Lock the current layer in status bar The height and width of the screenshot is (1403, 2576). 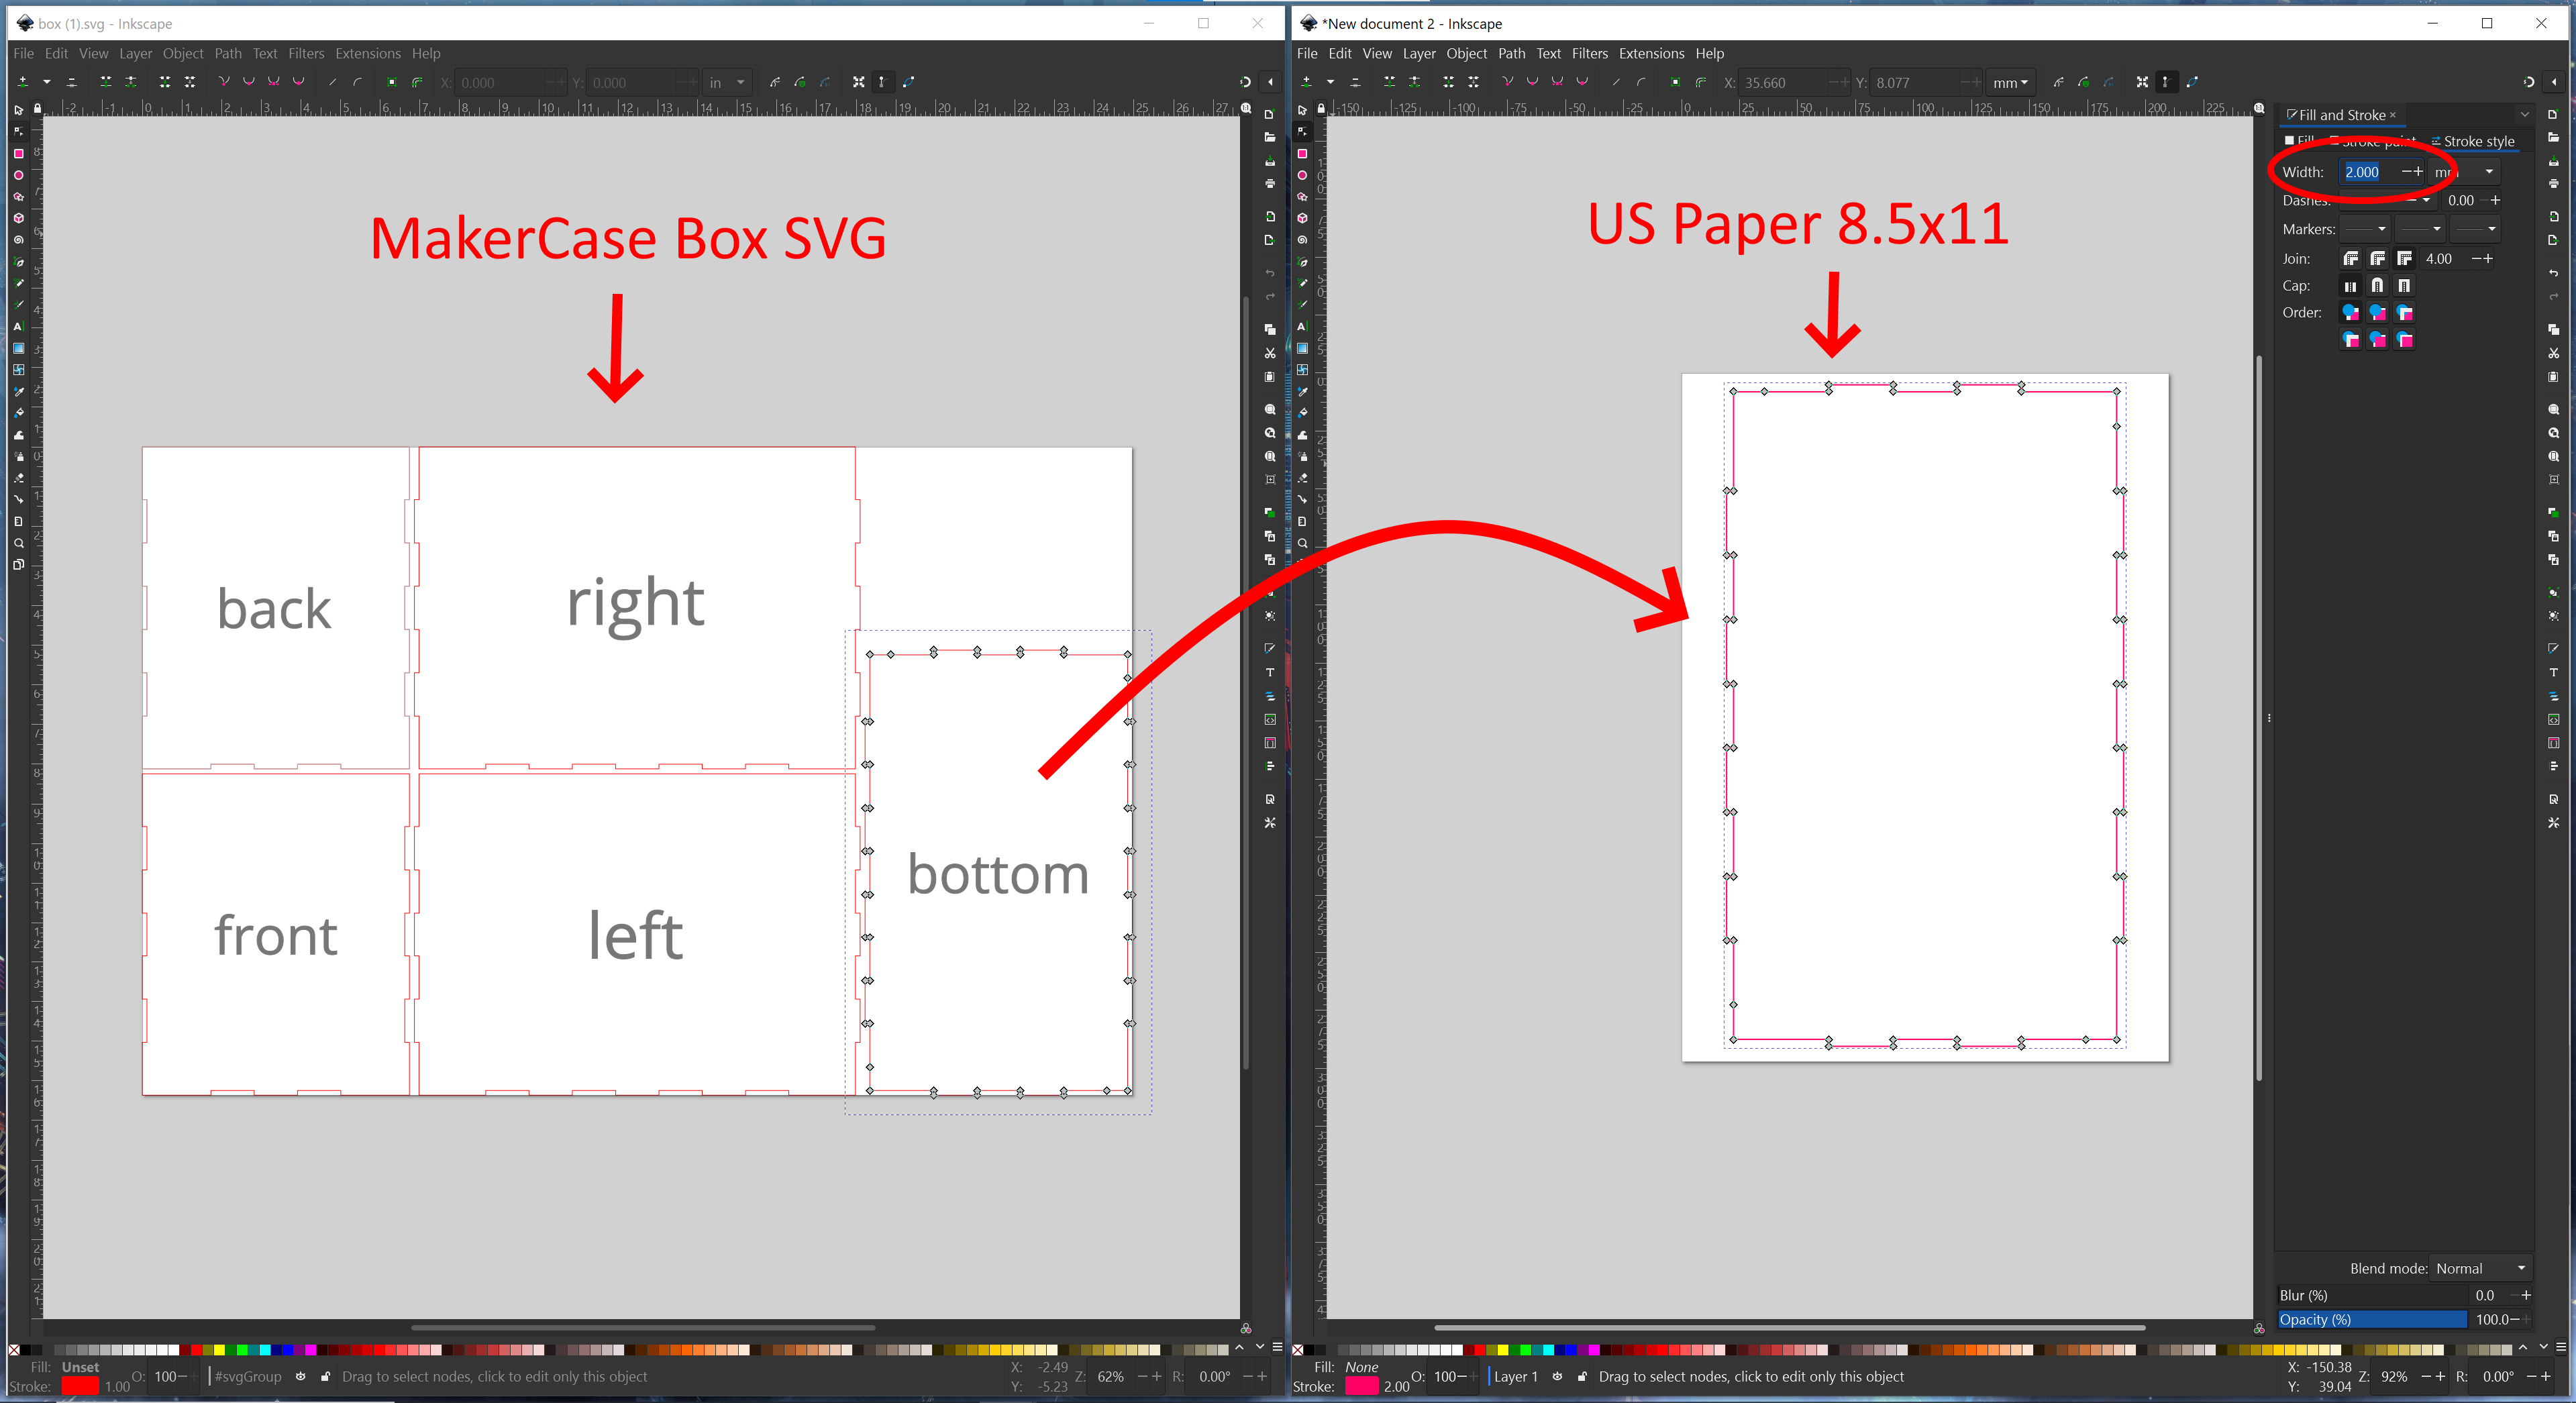(1583, 1377)
